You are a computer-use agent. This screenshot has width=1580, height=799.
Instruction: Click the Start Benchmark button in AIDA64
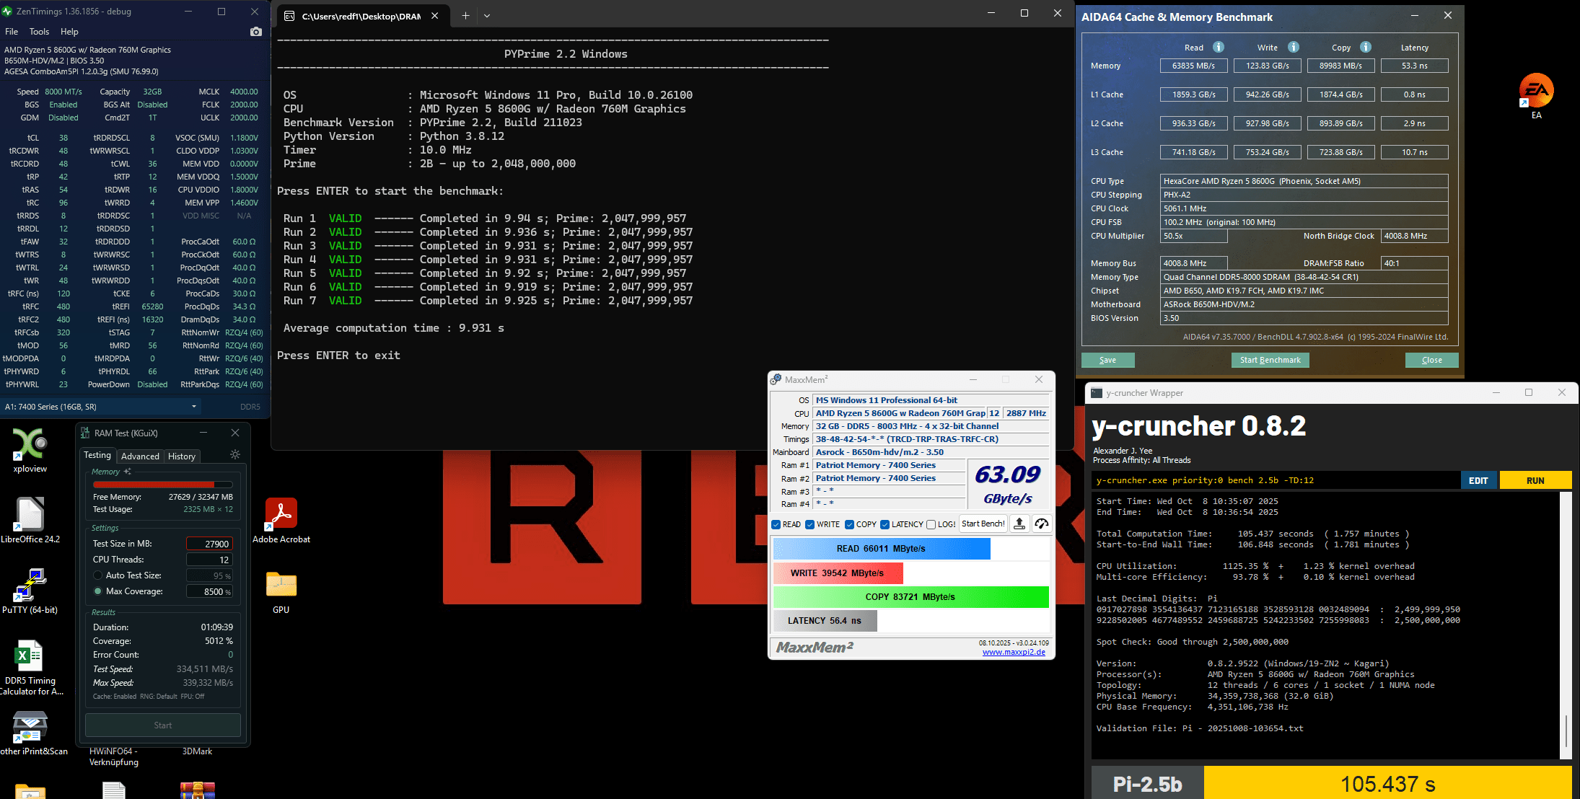1270,360
